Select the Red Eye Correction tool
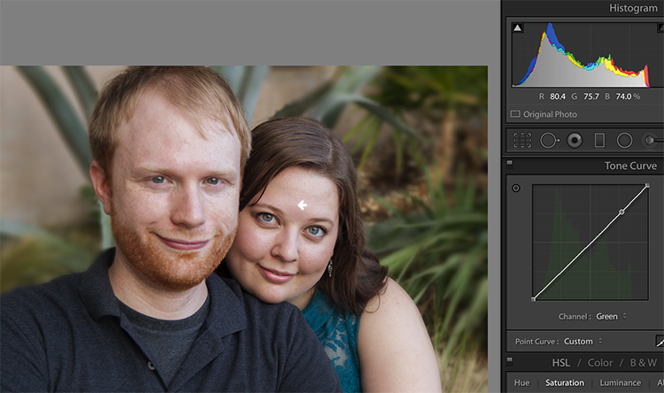The height and width of the screenshot is (393, 664). pos(575,140)
